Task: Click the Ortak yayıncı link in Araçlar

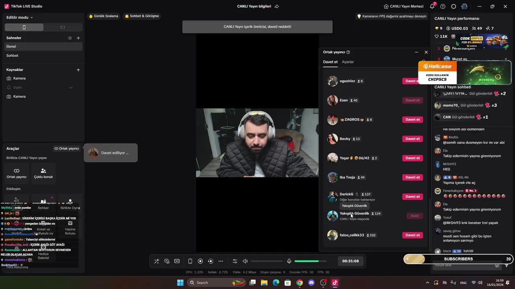Action: (x=67, y=149)
